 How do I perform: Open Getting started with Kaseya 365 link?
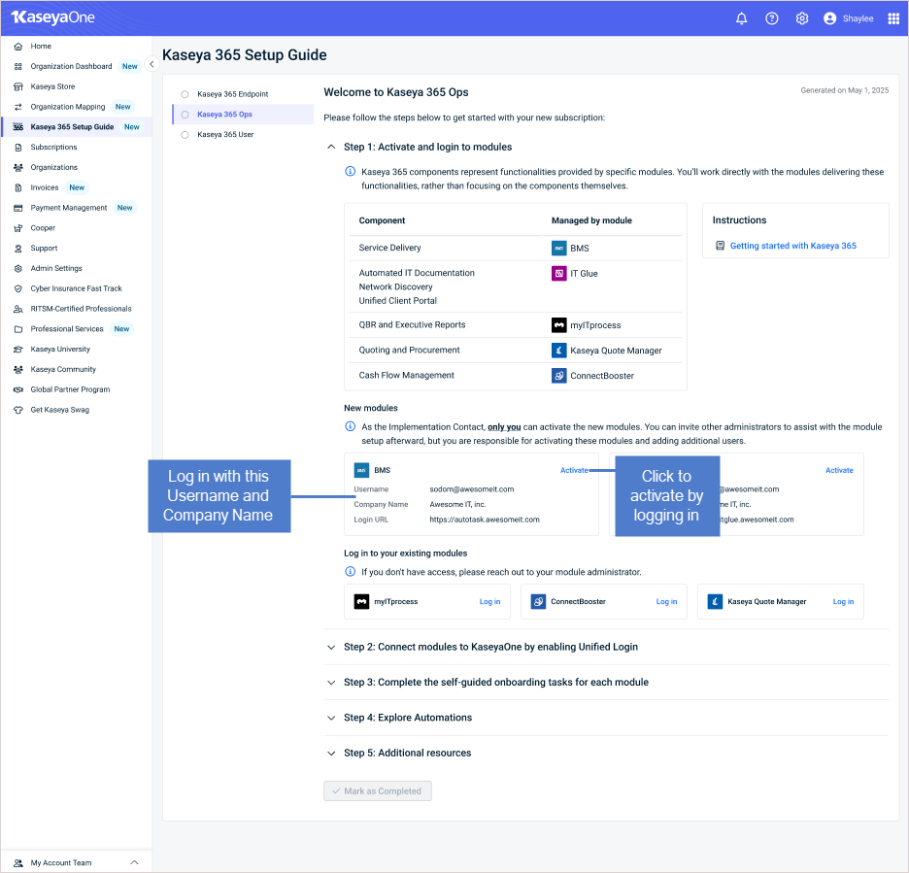coord(793,246)
